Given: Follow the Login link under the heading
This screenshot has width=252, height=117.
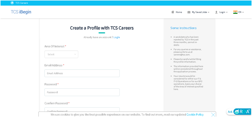Looking at the screenshot, I should 117,37.
